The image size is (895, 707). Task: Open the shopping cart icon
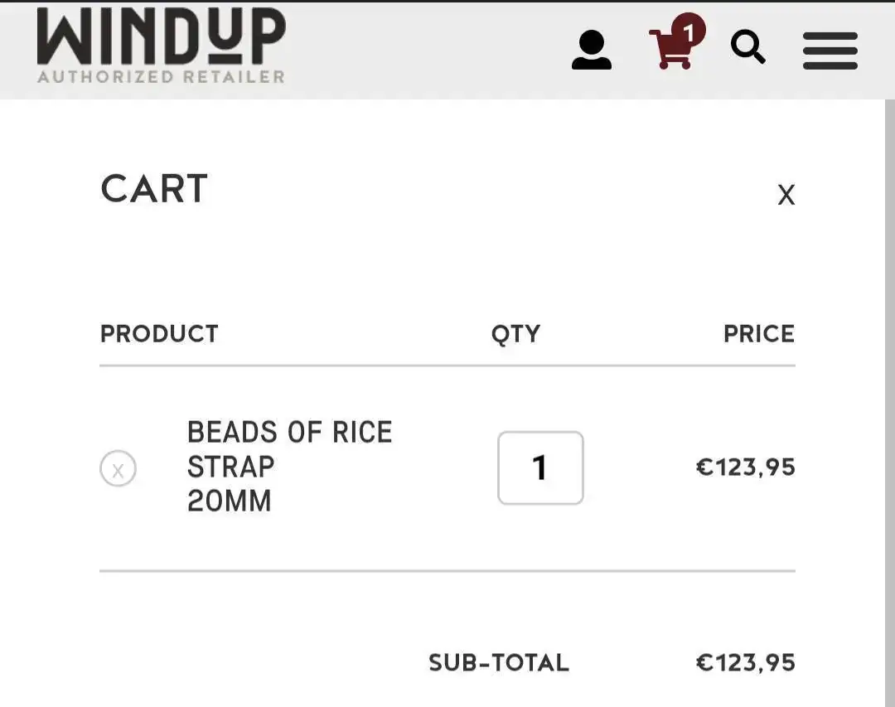(670, 51)
